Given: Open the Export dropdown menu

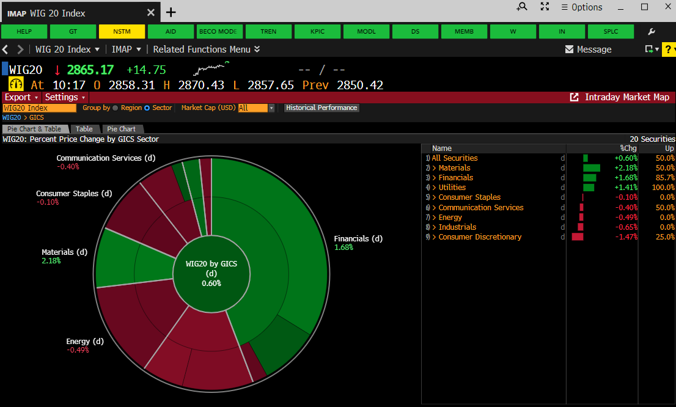Looking at the screenshot, I should click(21, 97).
